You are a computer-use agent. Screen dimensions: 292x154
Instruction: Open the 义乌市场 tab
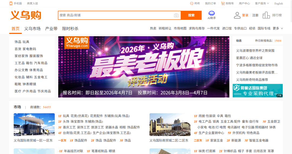tap(32, 29)
